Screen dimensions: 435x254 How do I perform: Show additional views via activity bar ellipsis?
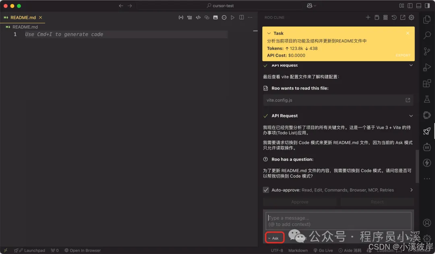pos(427,179)
